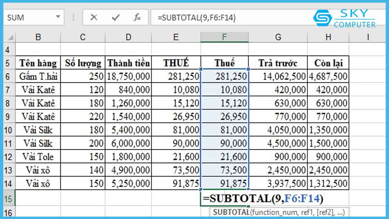
Task: Click SUBTOTAL function name in the tooltip
Action: point(231,212)
